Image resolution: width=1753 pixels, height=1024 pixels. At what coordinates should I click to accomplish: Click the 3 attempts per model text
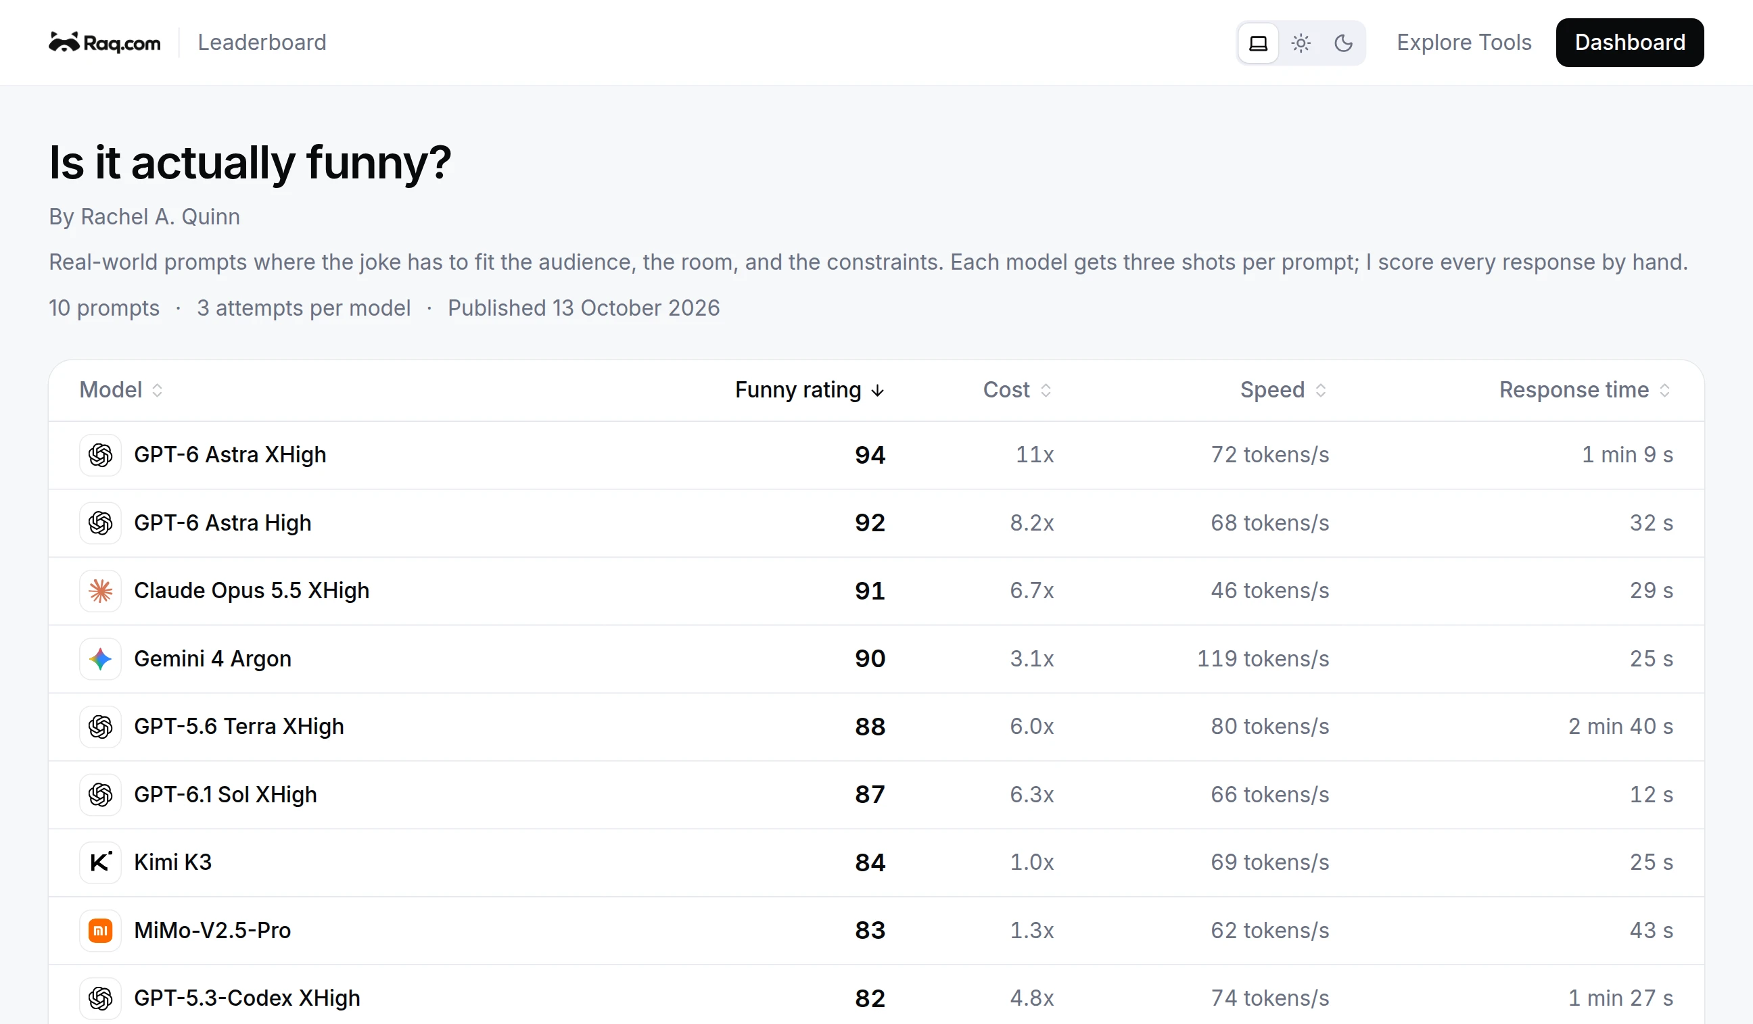(x=304, y=308)
